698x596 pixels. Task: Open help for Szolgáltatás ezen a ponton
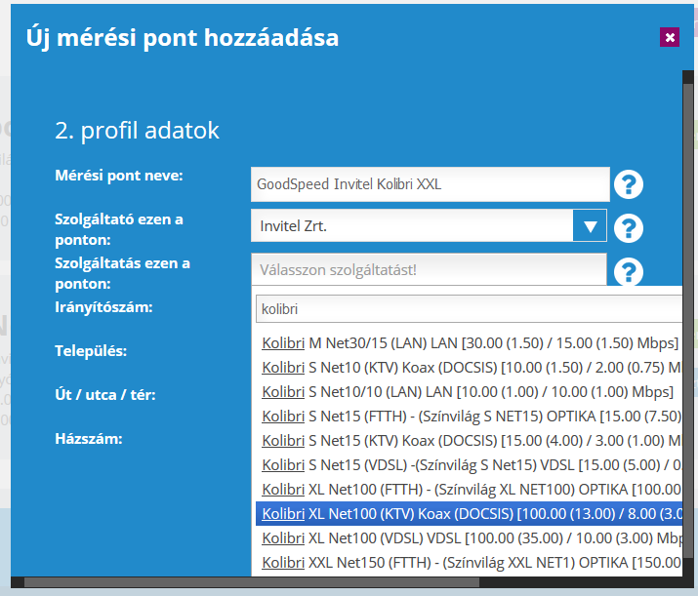pos(629,271)
